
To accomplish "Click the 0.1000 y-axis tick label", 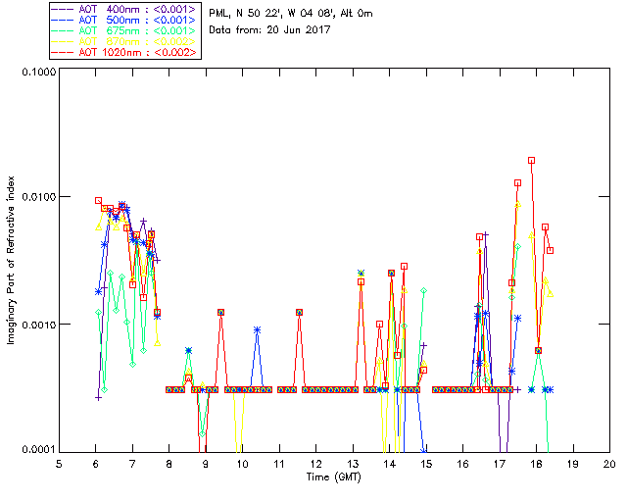I will tap(36, 72).
